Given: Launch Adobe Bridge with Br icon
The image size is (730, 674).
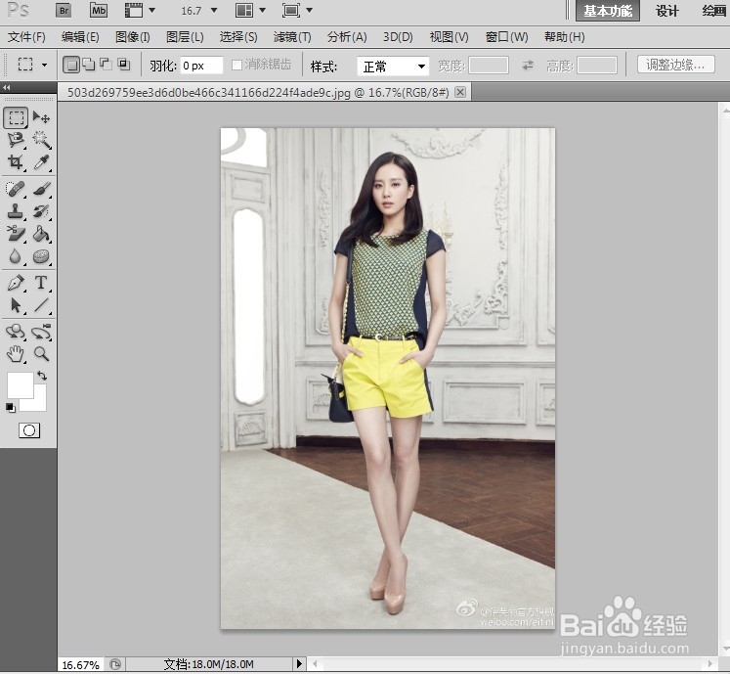Looking at the screenshot, I should point(64,10).
